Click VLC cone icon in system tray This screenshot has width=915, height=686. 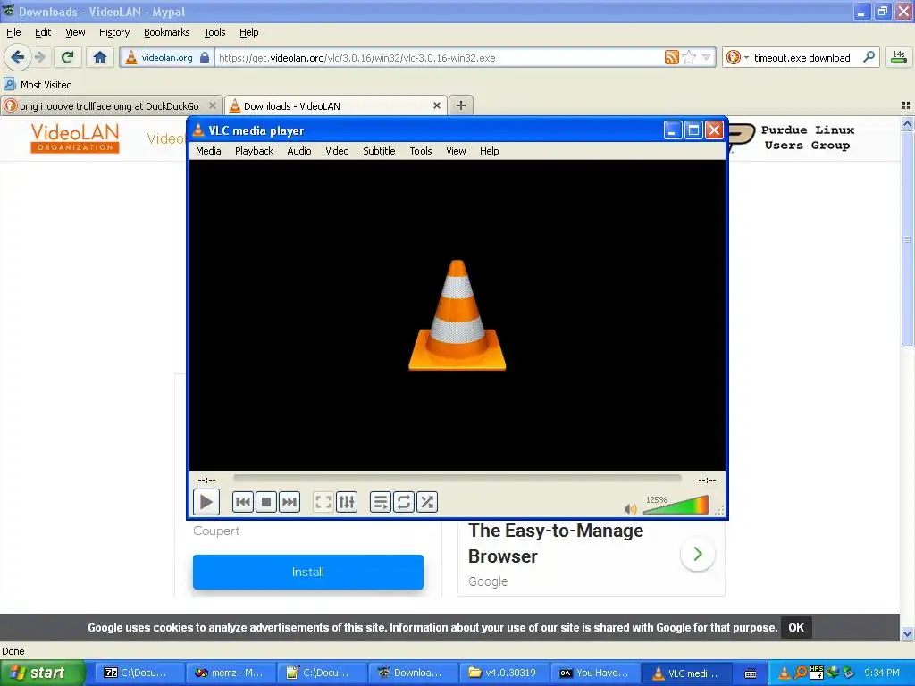coord(785,673)
